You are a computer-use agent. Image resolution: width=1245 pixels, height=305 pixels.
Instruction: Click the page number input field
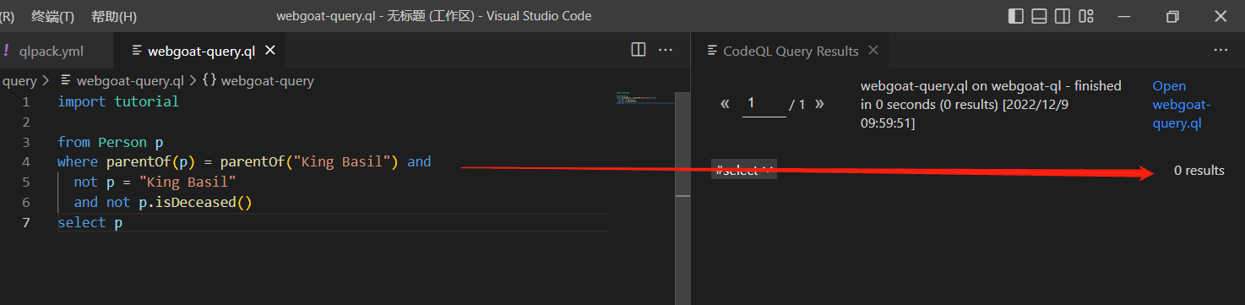(x=764, y=104)
